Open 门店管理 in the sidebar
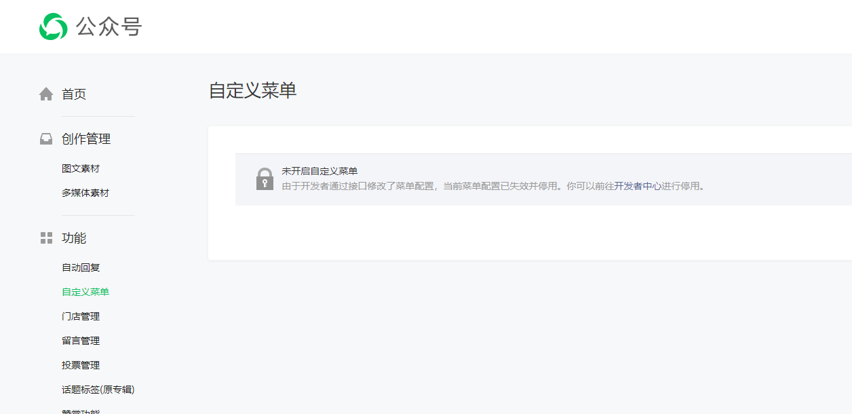Image resolution: width=852 pixels, height=414 pixels. point(81,316)
